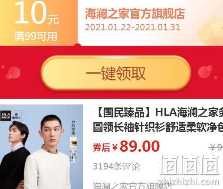Screen dimensions: 223x189
Task: Tap the 一键领取 gold button
Action: pyautogui.click(x=116, y=73)
